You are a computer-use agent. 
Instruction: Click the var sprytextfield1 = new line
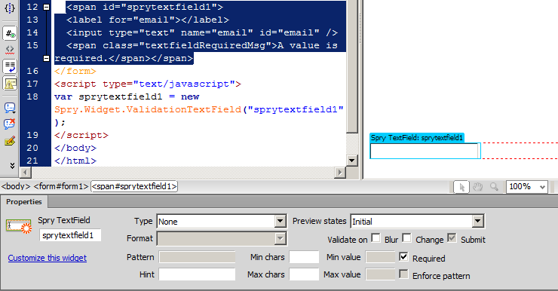(127, 96)
